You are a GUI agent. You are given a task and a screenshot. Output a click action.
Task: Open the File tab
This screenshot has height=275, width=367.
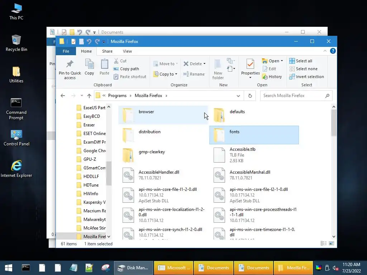(x=66, y=51)
